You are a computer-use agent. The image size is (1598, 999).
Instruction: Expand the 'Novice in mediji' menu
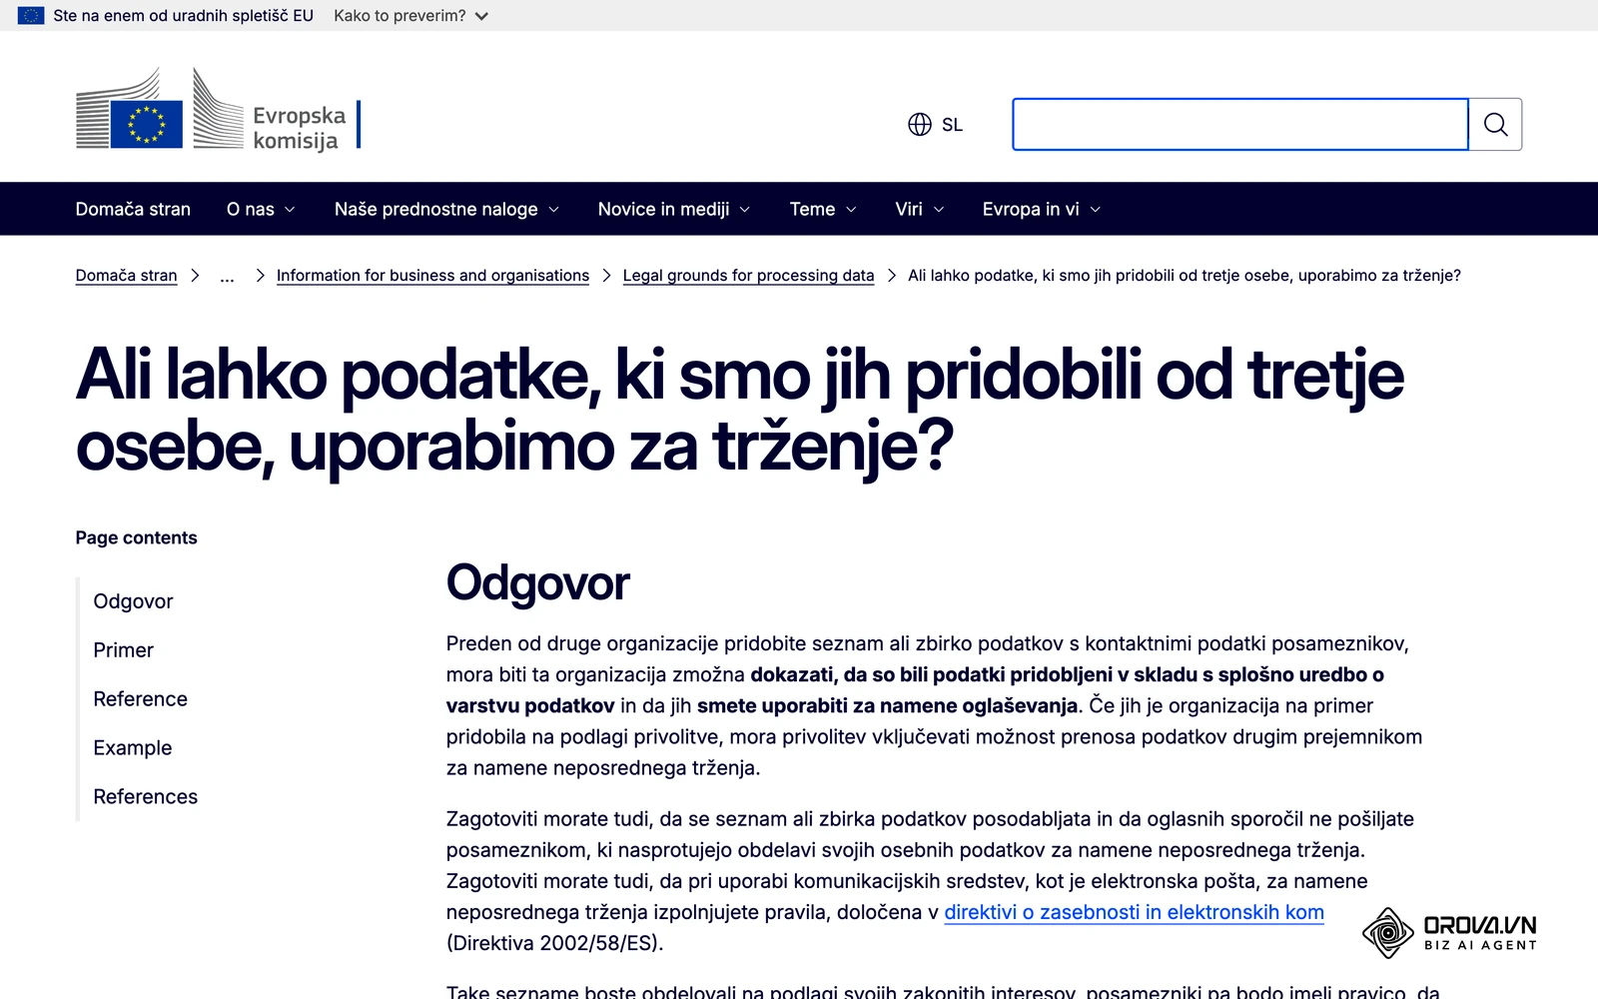(674, 209)
